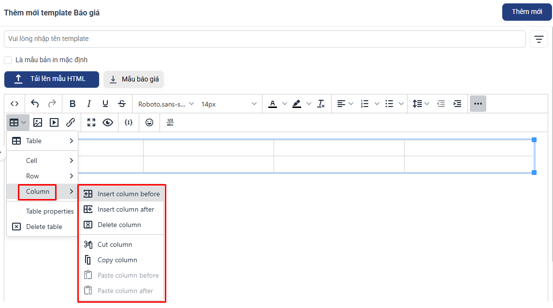The height and width of the screenshot is (308, 553).
Task: Click the template name input field
Action: pos(264,39)
